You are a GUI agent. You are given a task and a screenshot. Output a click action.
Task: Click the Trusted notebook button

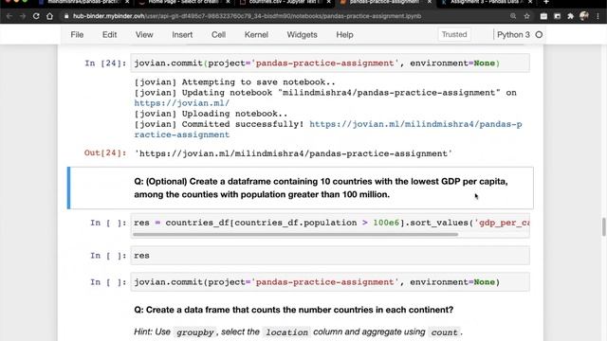454,34
